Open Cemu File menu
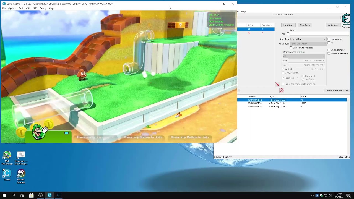354x199 pixels. [4, 9]
